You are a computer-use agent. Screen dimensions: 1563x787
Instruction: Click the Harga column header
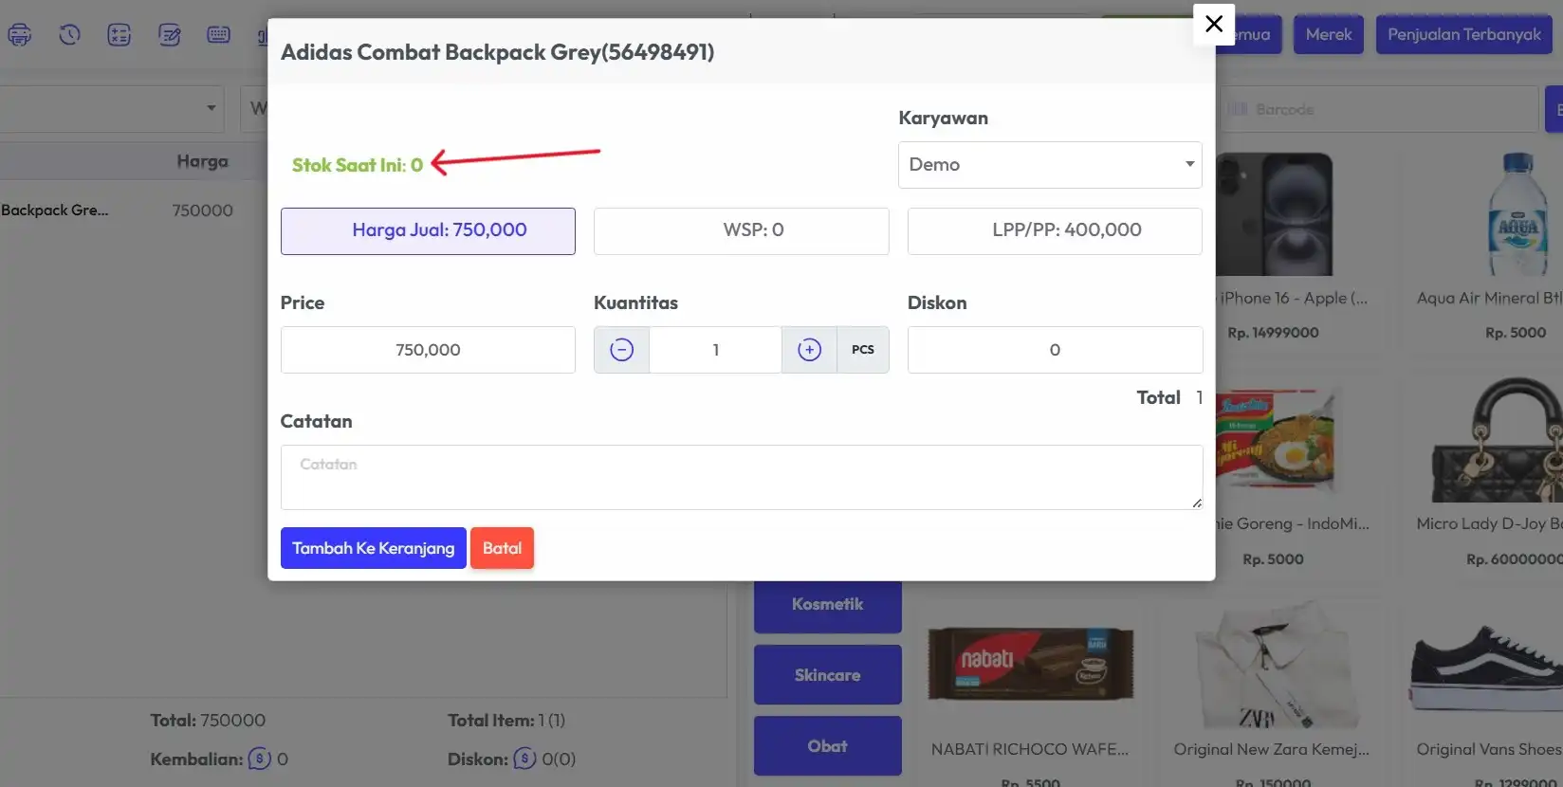coord(202,161)
